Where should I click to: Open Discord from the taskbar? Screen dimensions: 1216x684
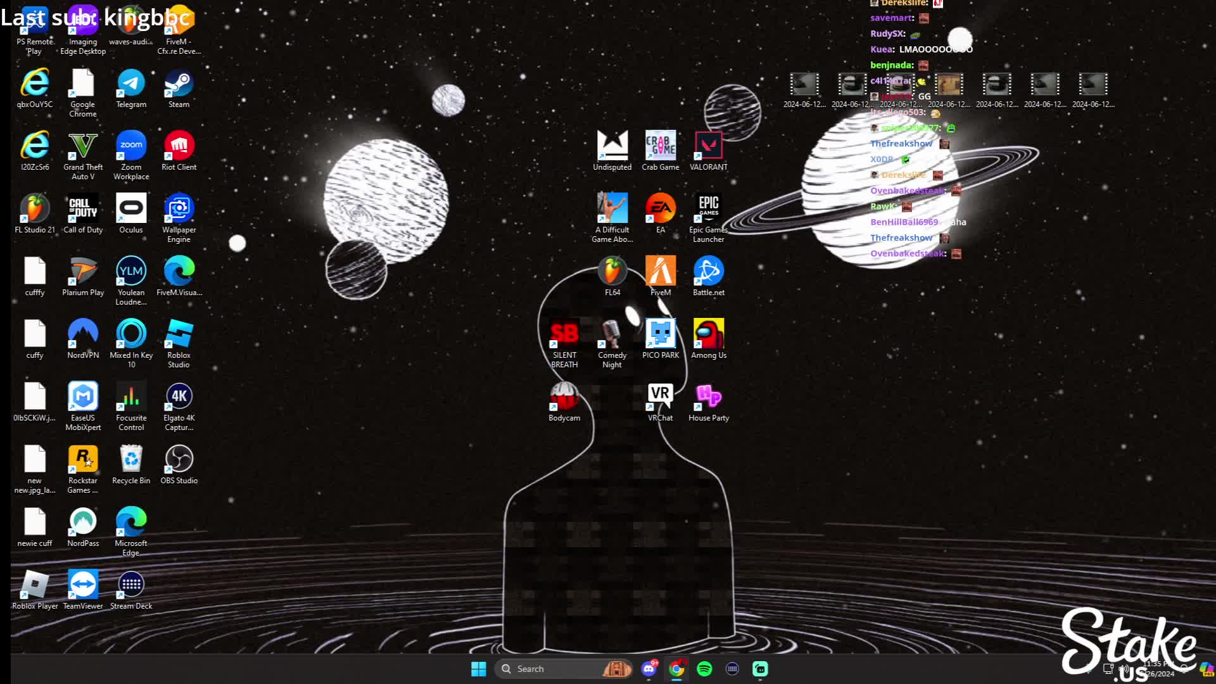point(649,669)
